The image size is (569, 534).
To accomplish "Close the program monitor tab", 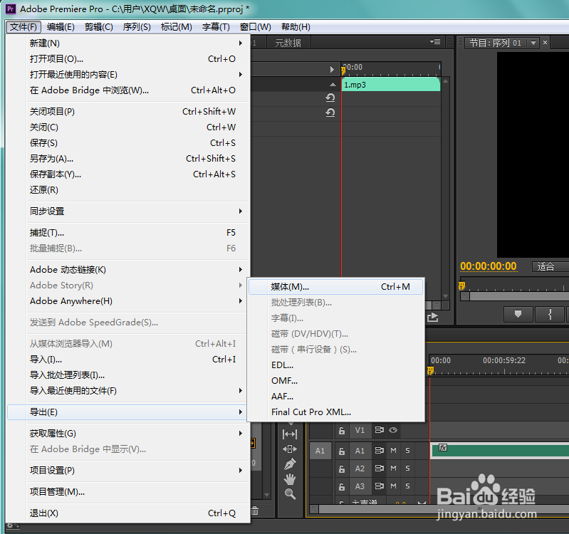I will point(545,43).
